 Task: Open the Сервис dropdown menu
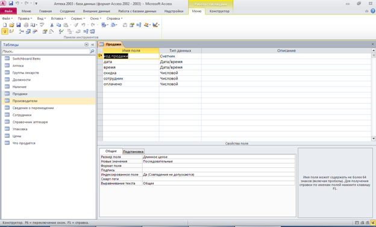[78, 19]
